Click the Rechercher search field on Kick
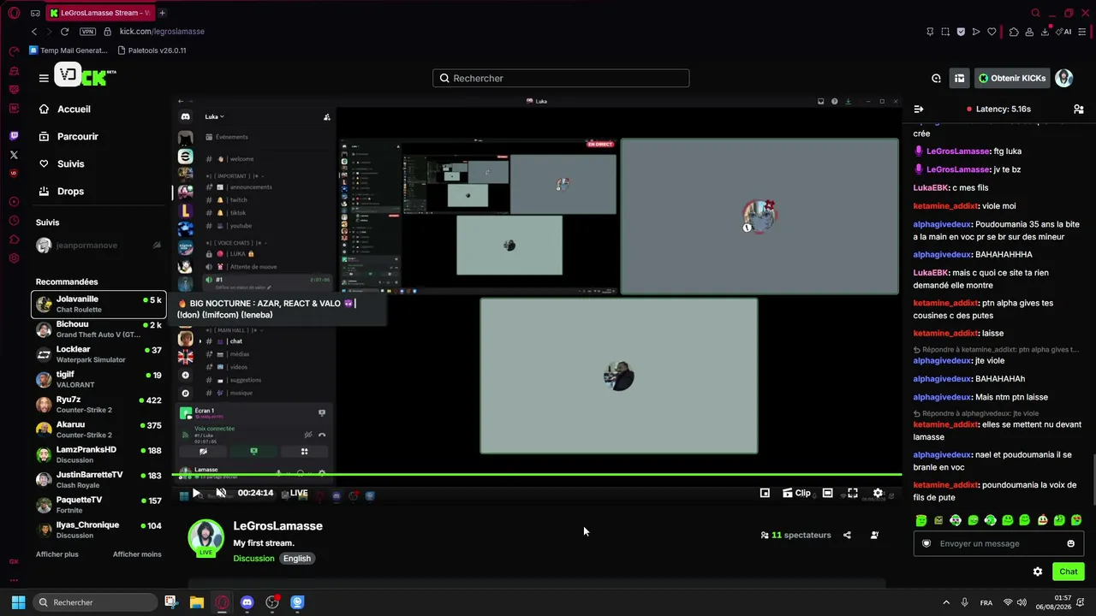Image resolution: width=1096 pixels, height=616 pixels. point(561,78)
